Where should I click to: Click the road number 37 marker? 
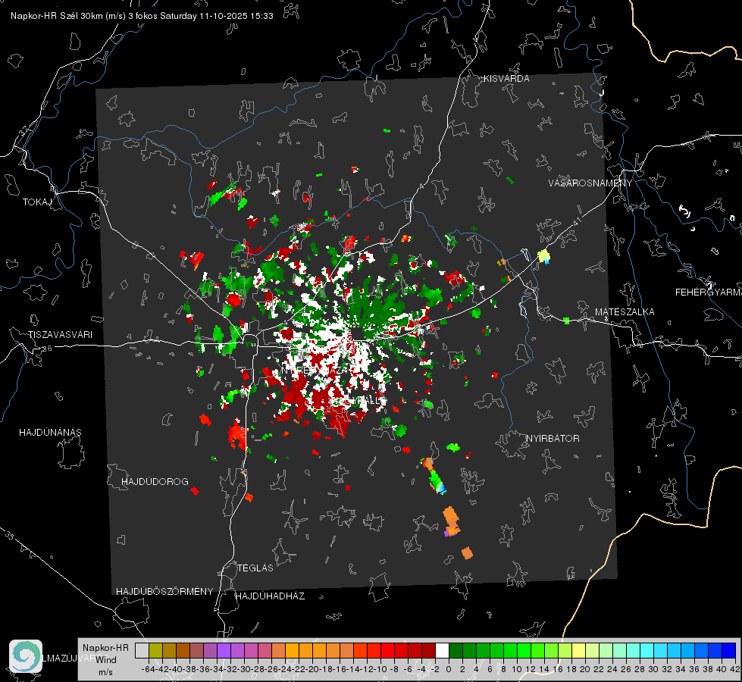[24, 130]
